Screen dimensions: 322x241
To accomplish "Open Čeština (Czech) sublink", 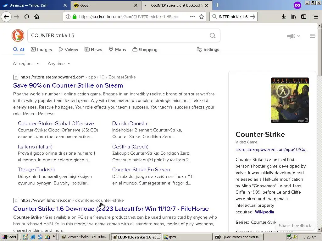I will (130, 147).
